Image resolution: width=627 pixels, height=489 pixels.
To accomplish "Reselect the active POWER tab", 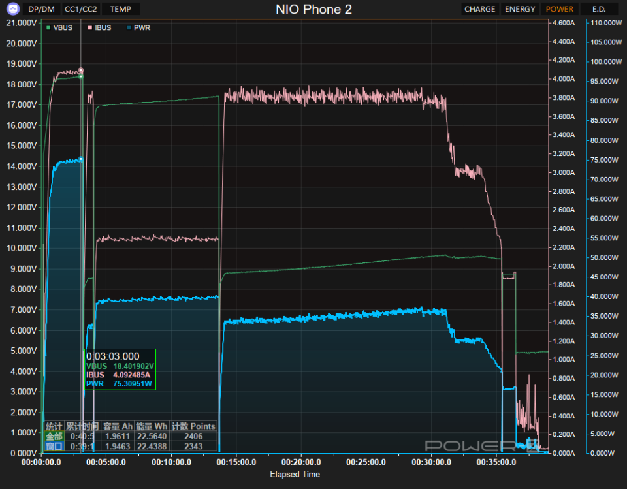I will point(560,9).
